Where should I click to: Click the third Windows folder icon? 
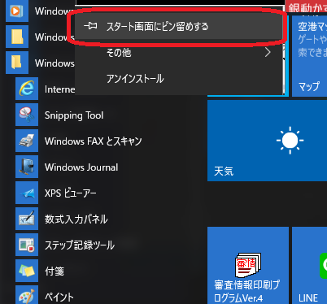[17, 63]
